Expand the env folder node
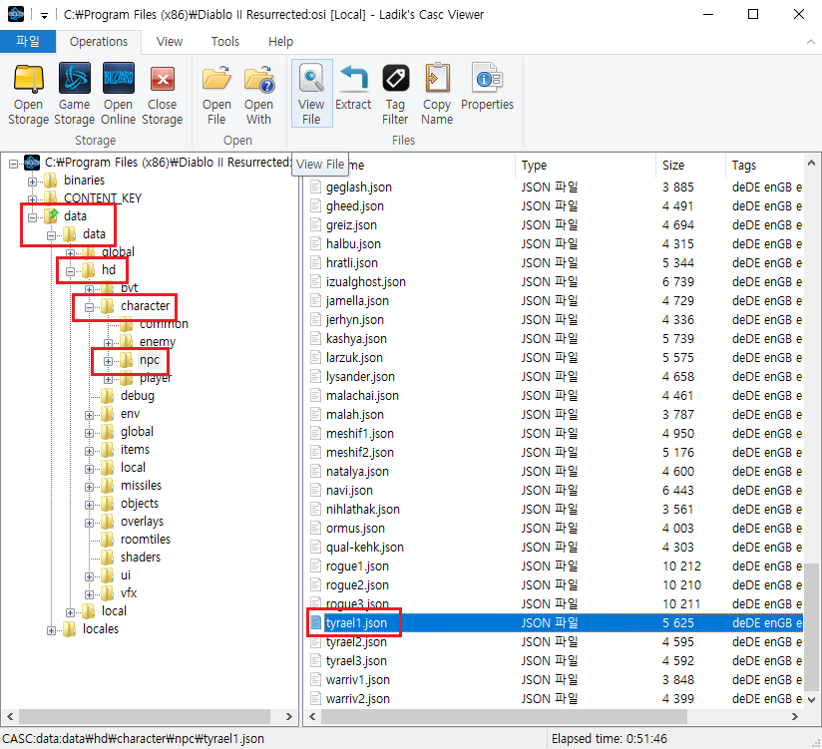This screenshot has width=822, height=749. [89, 415]
